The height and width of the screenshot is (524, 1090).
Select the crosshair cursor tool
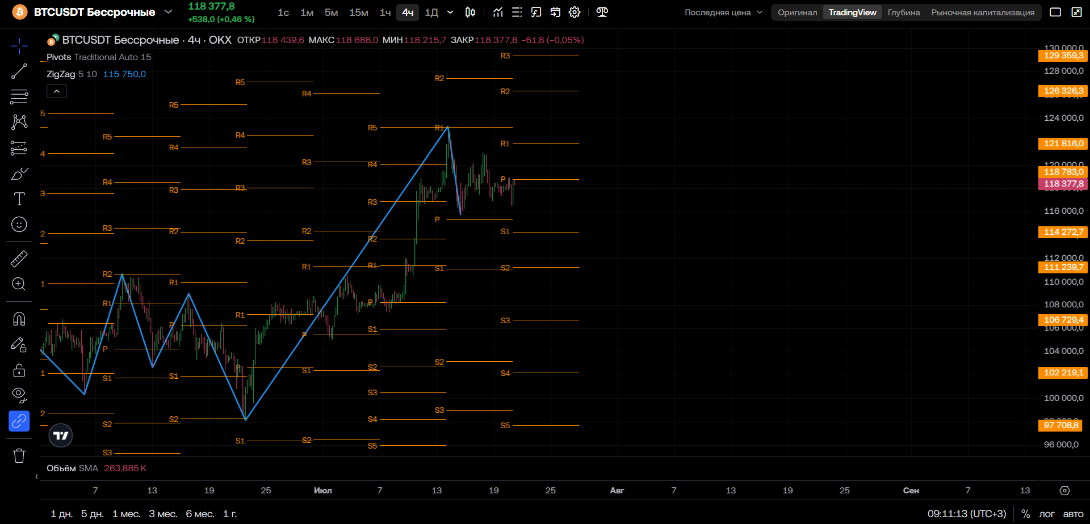(19, 46)
